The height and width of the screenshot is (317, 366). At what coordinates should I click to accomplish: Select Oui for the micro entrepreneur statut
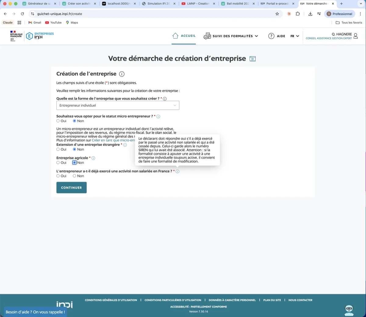point(58,121)
